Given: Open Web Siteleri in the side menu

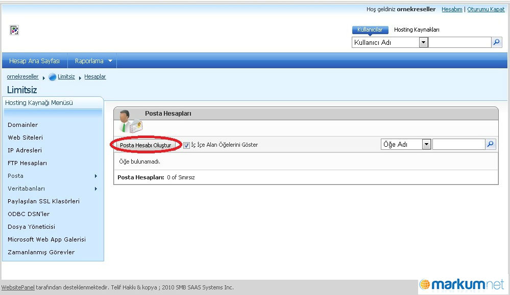Looking at the screenshot, I should pyautogui.click(x=26, y=138).
